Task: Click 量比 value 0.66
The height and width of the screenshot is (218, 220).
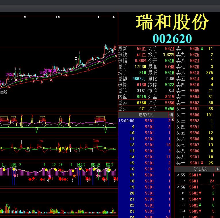Action: click(170, 79)
